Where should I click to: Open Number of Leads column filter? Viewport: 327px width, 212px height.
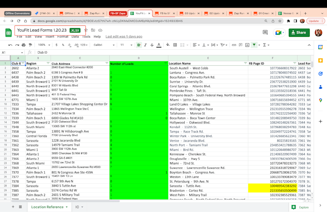[x=166, y=63]
